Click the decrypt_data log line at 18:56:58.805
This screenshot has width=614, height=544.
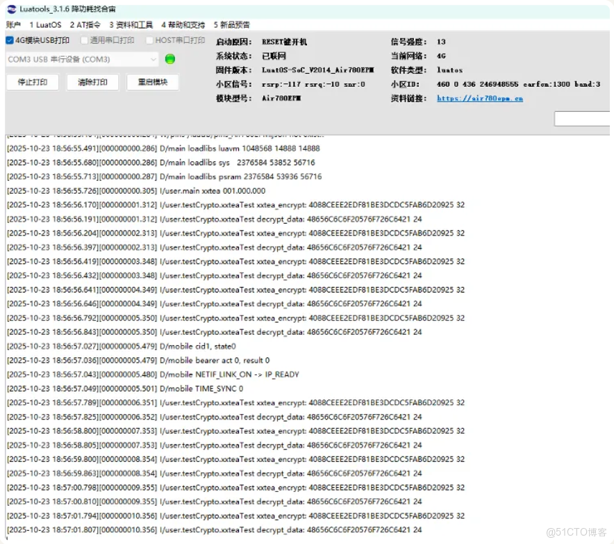[215, 445]
